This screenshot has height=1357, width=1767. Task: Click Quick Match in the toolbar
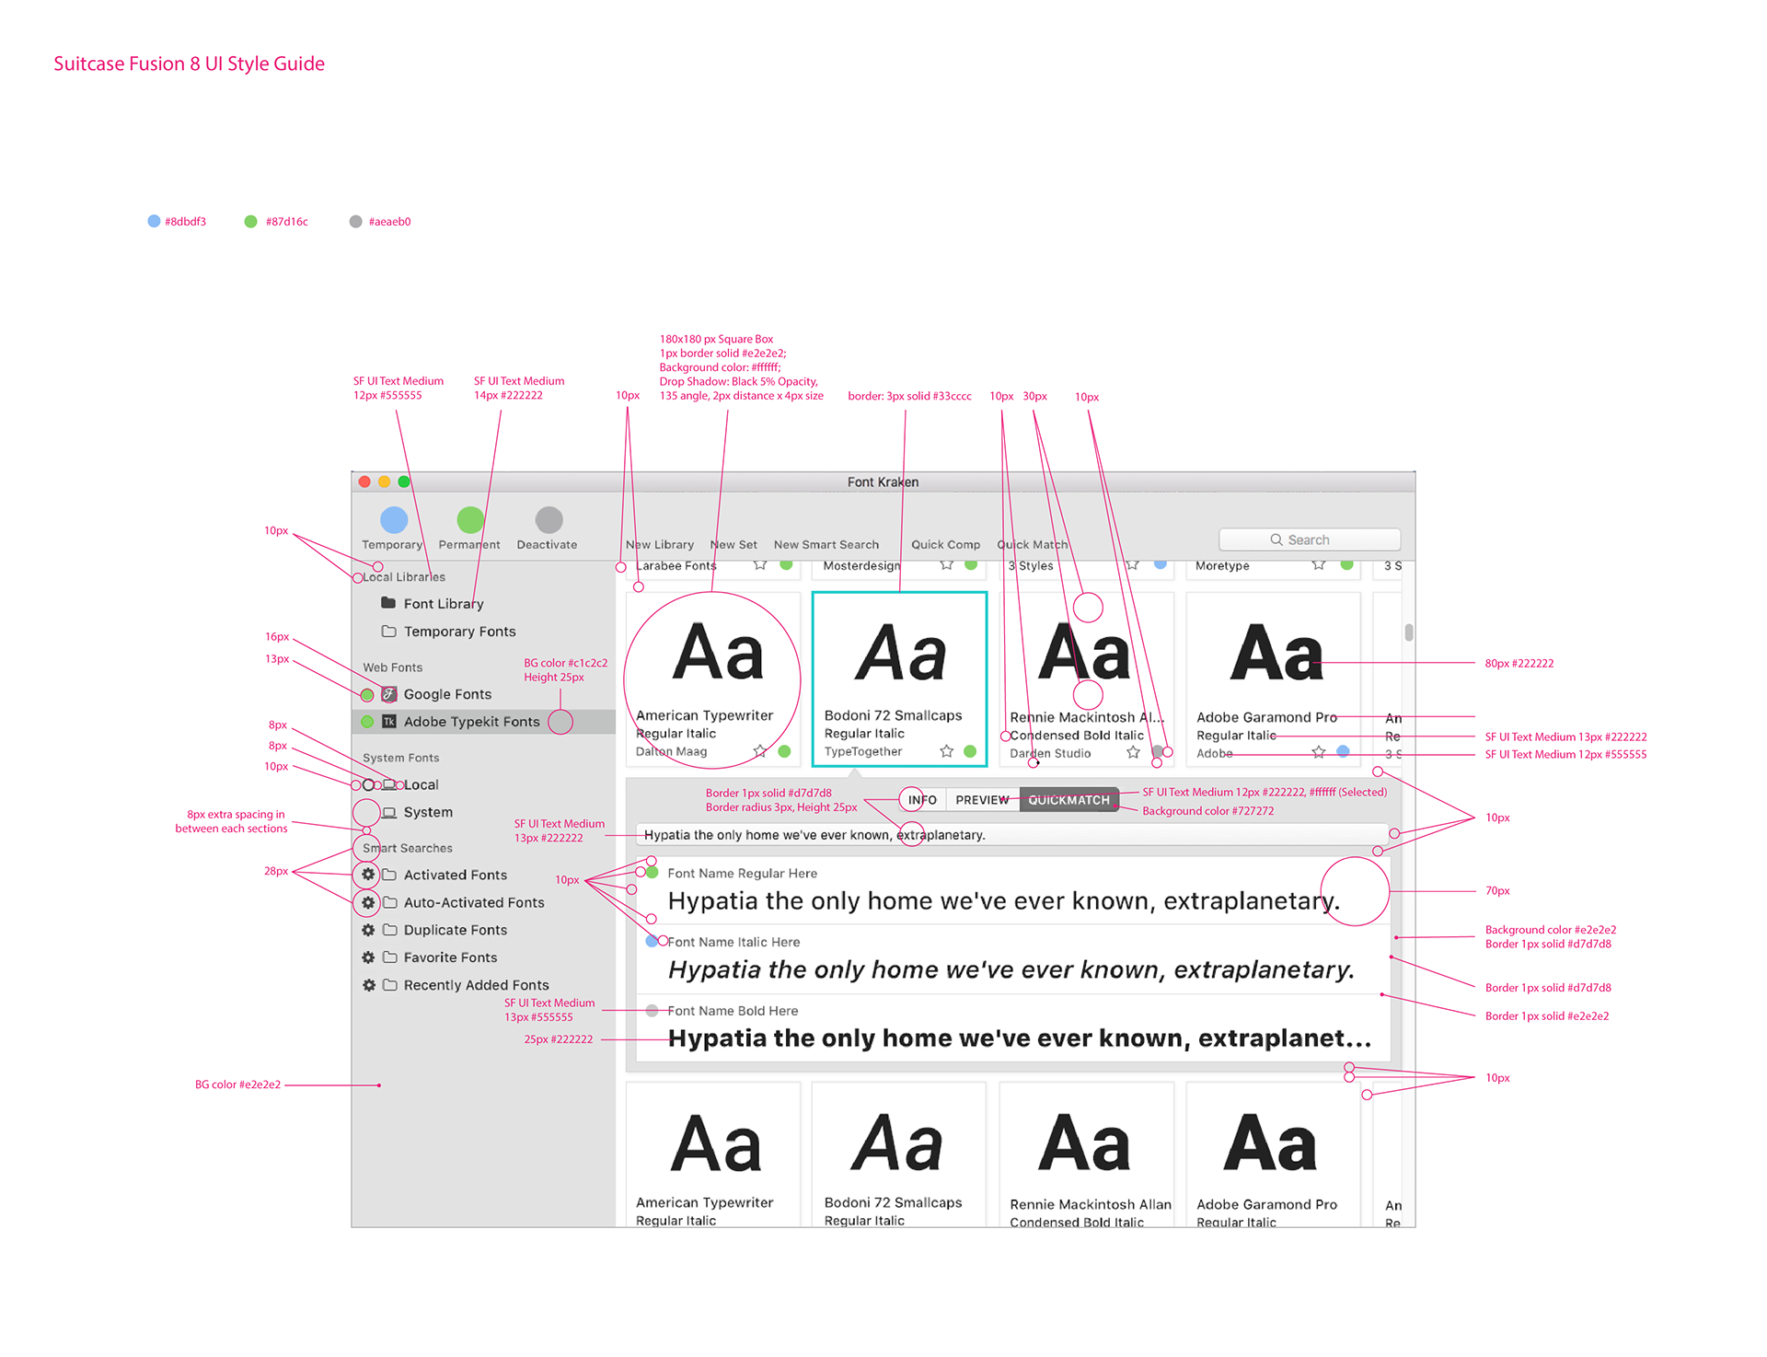(x=1033, y=545)
